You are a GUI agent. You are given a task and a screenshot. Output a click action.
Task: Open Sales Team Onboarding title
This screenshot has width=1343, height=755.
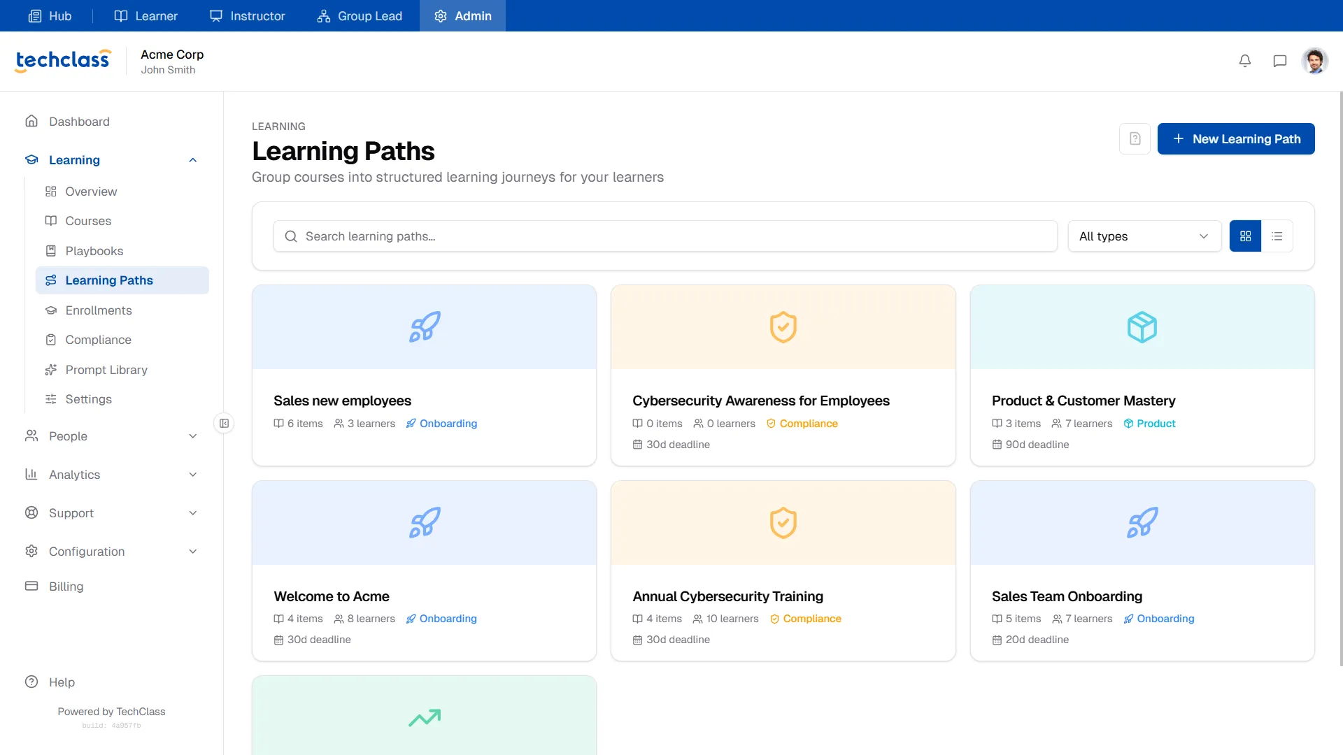tap(1067, 596)
